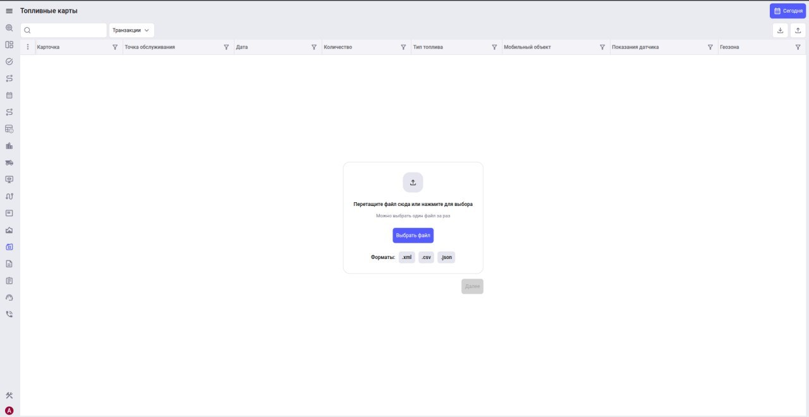Click the search input field
Screen dimensions: 809x417
coord(64,30)
